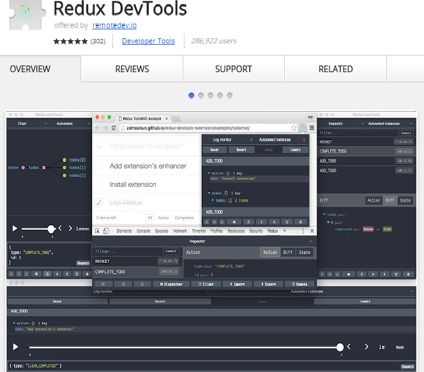Screen dimensions: 424x372
Task: Open the Related tab
Action: 335,69
